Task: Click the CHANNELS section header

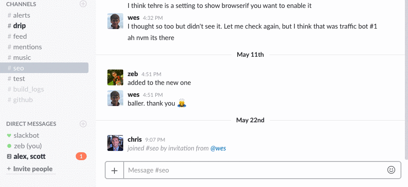Action: coord(21,4)
